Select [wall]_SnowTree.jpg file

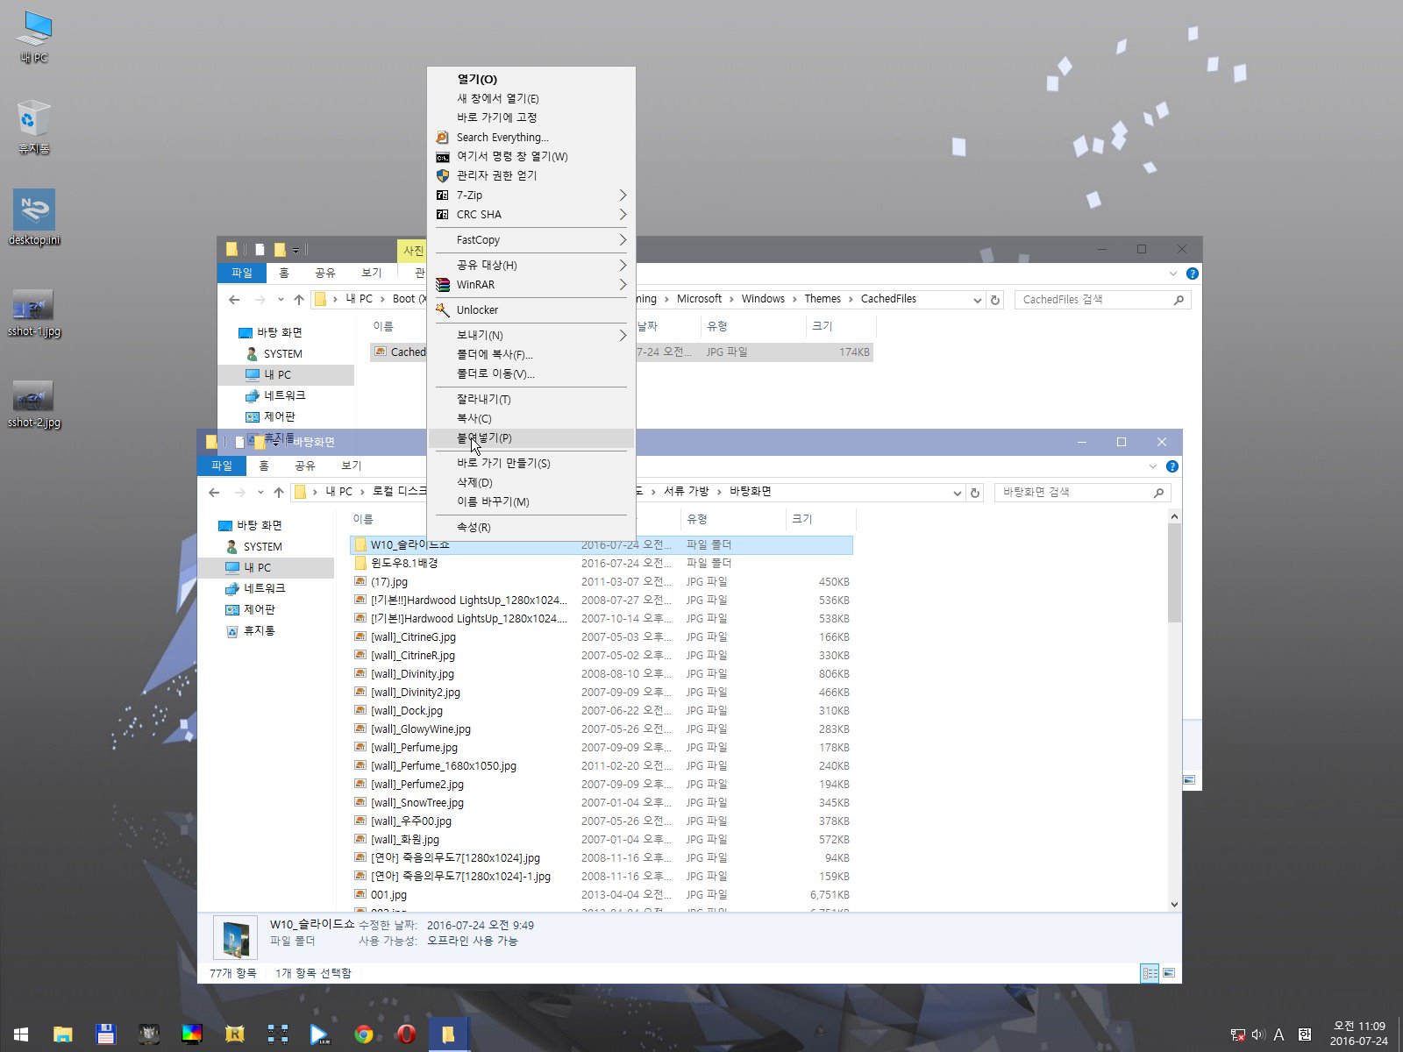click(x=602, y=802)
